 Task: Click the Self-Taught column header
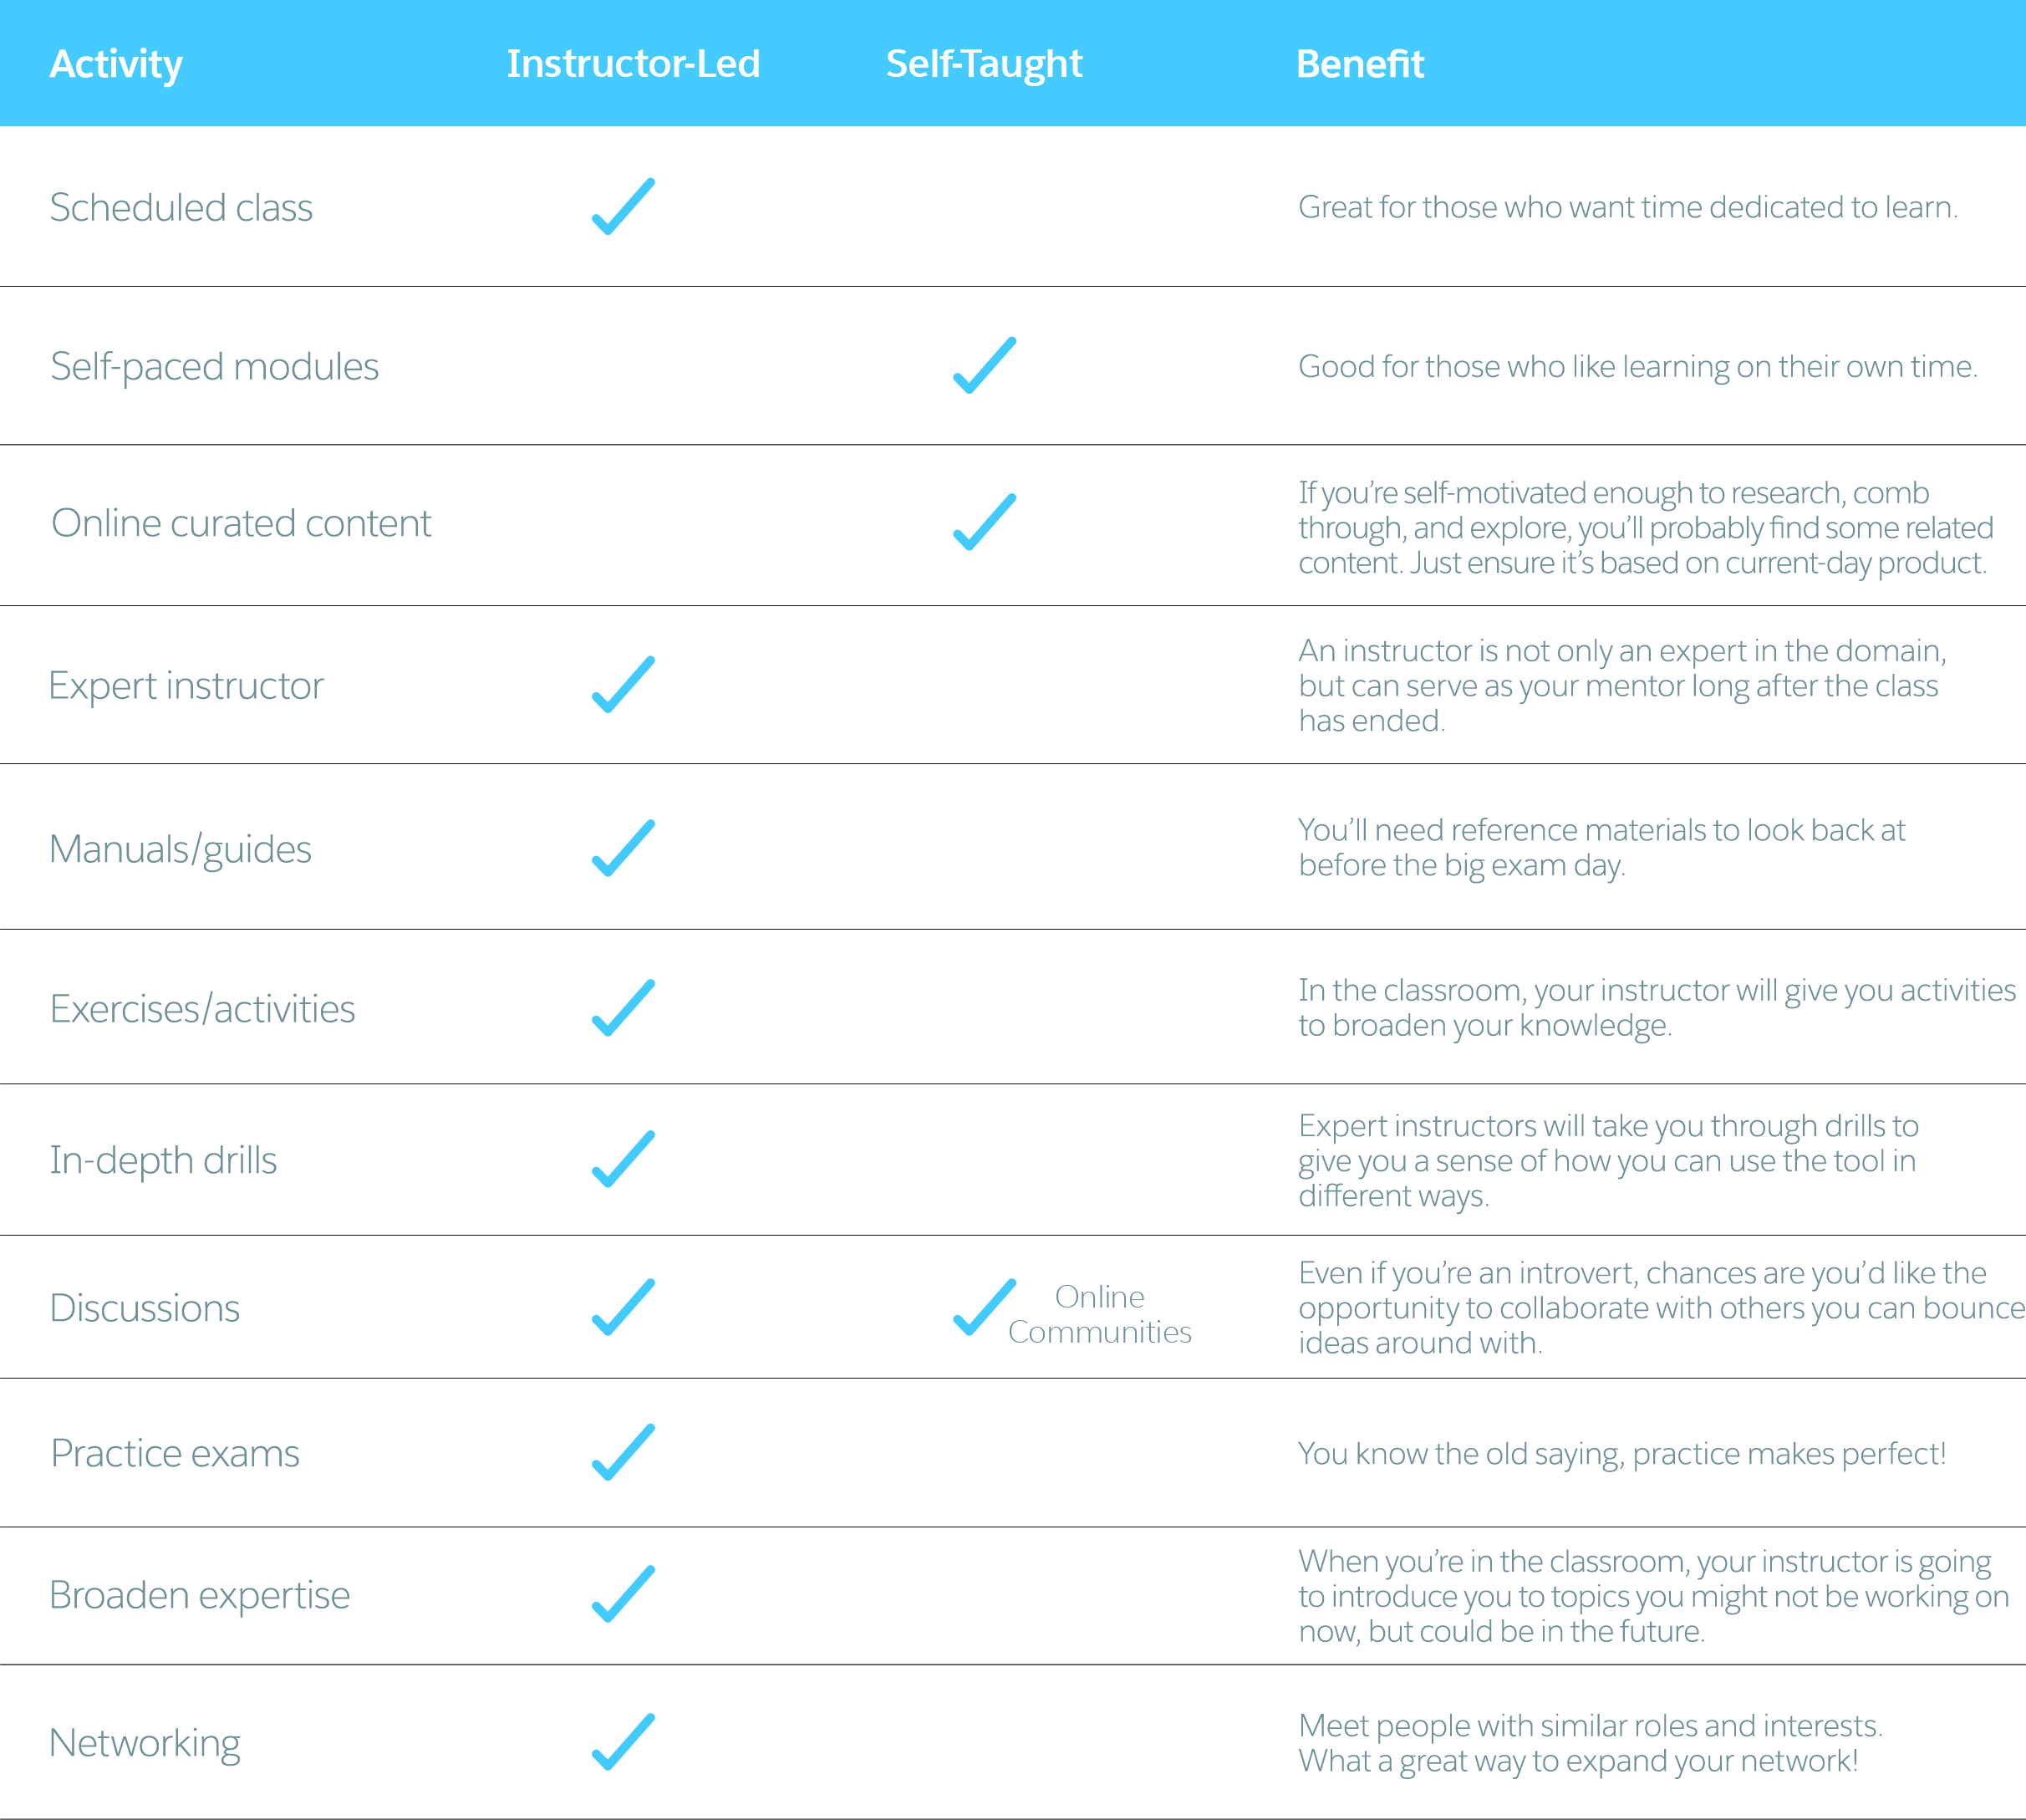click(984, 64)
